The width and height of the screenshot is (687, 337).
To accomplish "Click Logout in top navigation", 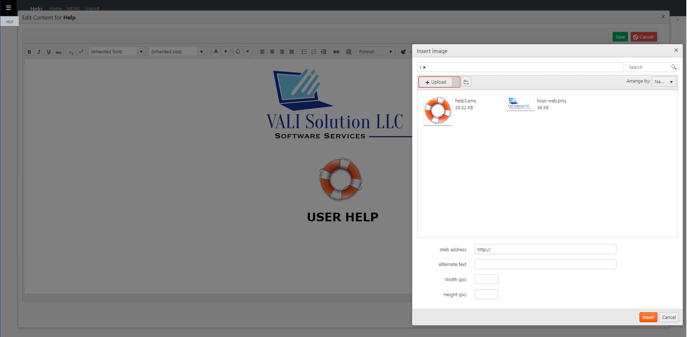I will coord(92,8).
